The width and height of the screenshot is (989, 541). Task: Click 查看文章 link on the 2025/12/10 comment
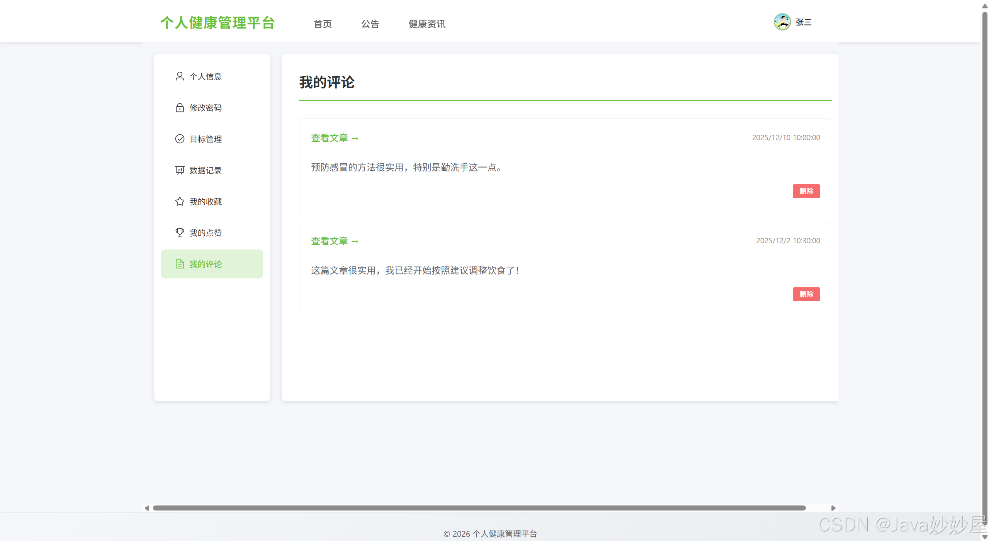(335, 138)
